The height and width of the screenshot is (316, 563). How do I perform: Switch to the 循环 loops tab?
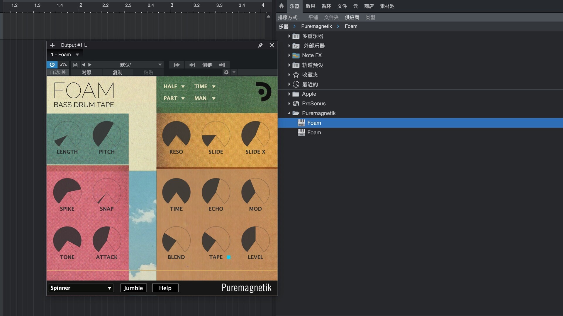tap(326, 6)
